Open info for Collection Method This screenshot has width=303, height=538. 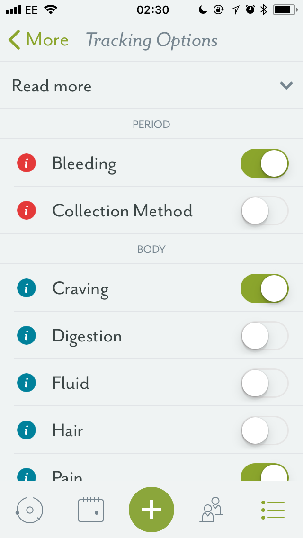[x=27, y=211]
